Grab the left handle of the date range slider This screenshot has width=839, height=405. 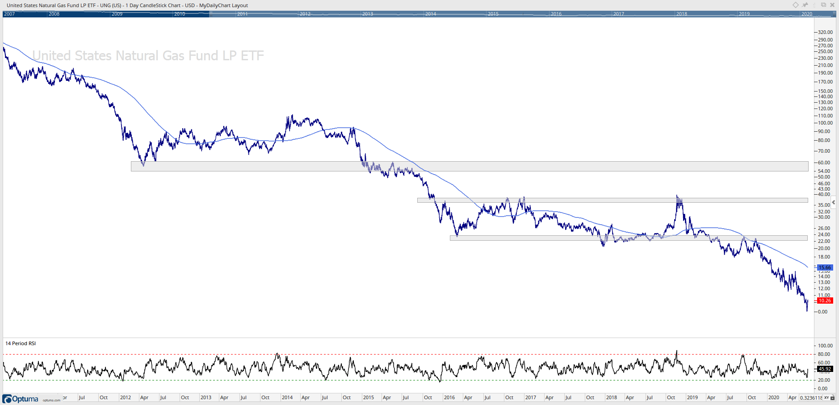click(x=211, y=14)
